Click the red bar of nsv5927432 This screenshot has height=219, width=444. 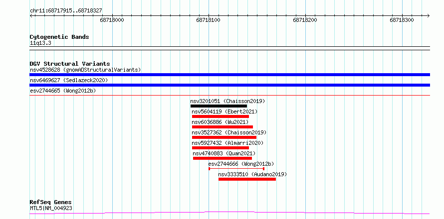coord(221,148)
